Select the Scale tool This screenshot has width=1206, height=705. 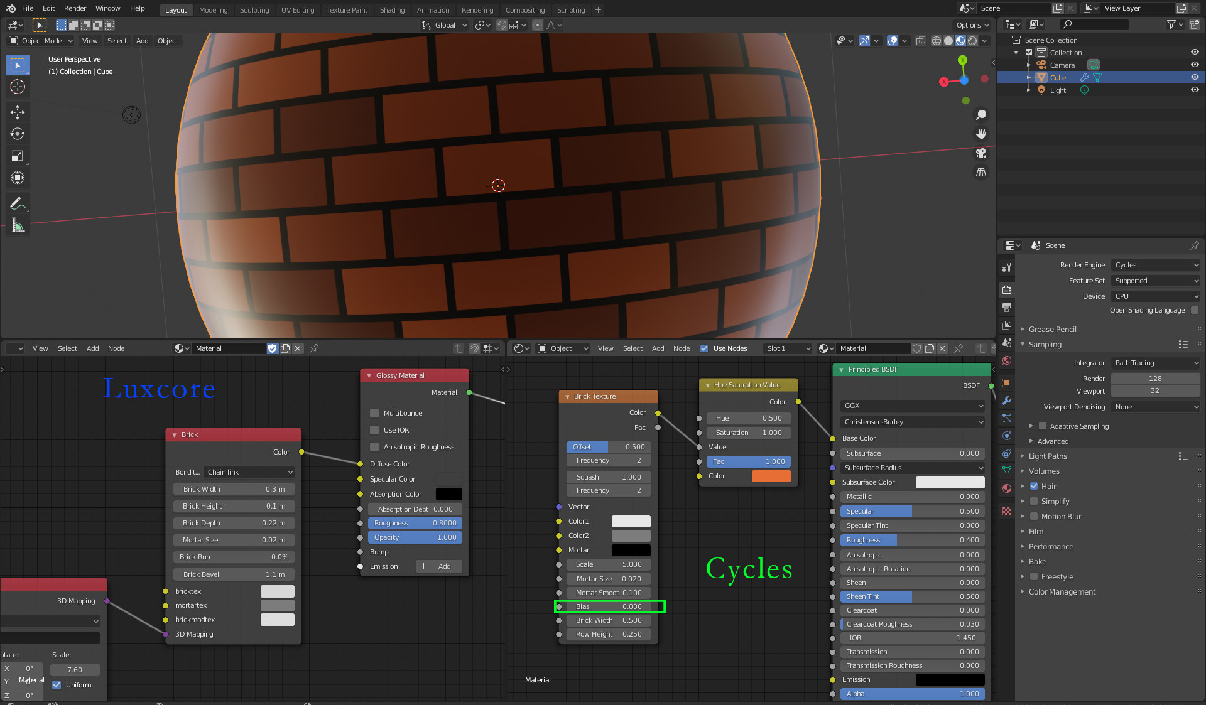pos(18,156)
